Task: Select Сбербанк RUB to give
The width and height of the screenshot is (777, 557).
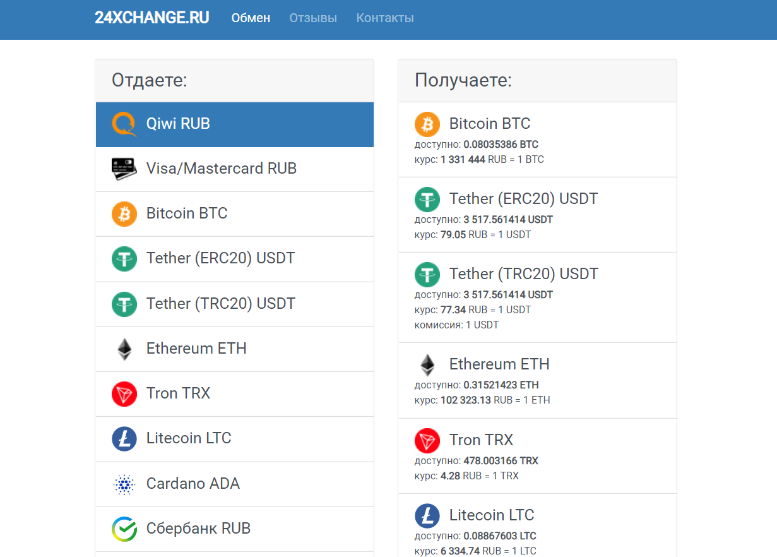Action: [x=235, y=529]
